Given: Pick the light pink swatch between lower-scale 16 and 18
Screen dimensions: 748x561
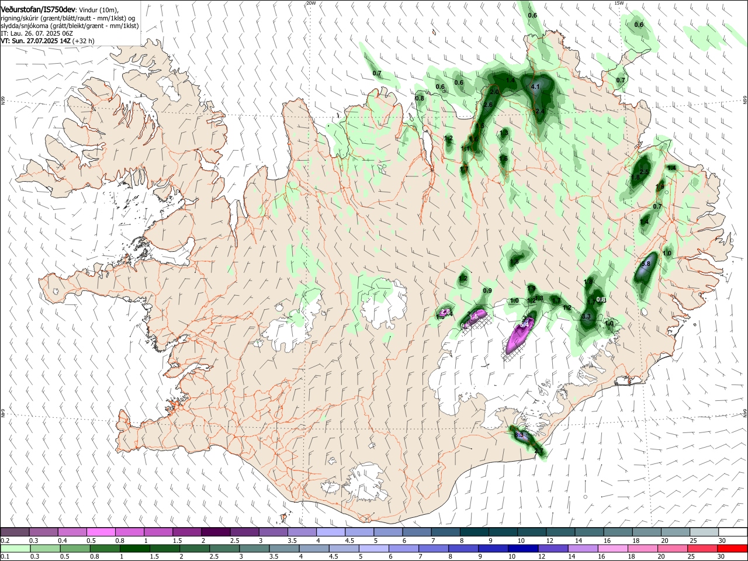Looking at the screenshot, I should pos(612,548).
